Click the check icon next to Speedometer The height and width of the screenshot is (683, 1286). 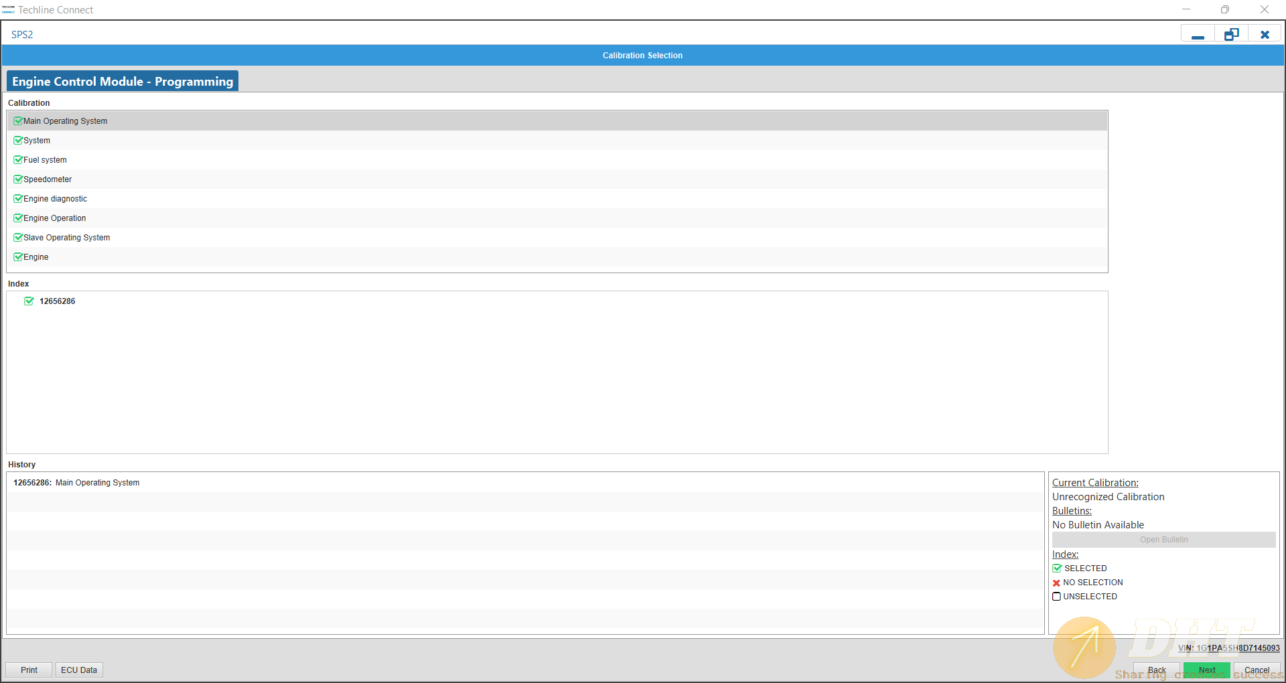(x=18, y=179)
